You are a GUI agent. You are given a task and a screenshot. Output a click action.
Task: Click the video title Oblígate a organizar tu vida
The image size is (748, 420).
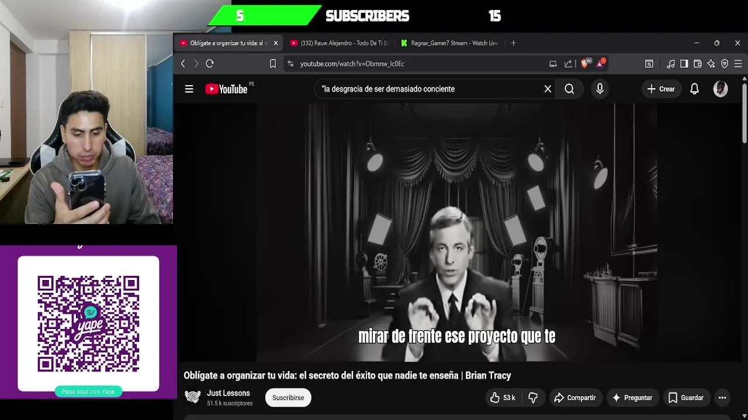pyautogui.click(x=347, y=376)
